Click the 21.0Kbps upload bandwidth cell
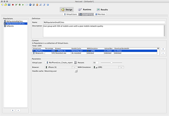Screen dimensions: 169x116 (109, 51)
